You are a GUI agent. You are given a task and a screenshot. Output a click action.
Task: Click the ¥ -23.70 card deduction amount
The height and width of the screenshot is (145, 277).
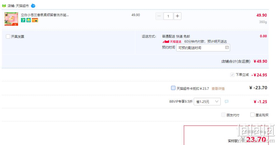[258, 88]
